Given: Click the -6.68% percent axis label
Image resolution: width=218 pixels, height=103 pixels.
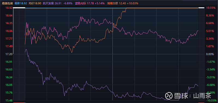Looking at the screenshot, I should [x=210, y=85].
